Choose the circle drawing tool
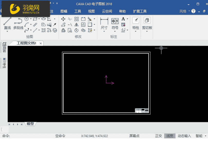Screen dimensions: 208x143 coord(26,19)
